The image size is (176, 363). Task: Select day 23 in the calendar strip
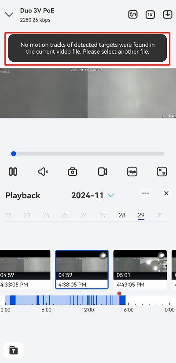(x=27, y=215)
